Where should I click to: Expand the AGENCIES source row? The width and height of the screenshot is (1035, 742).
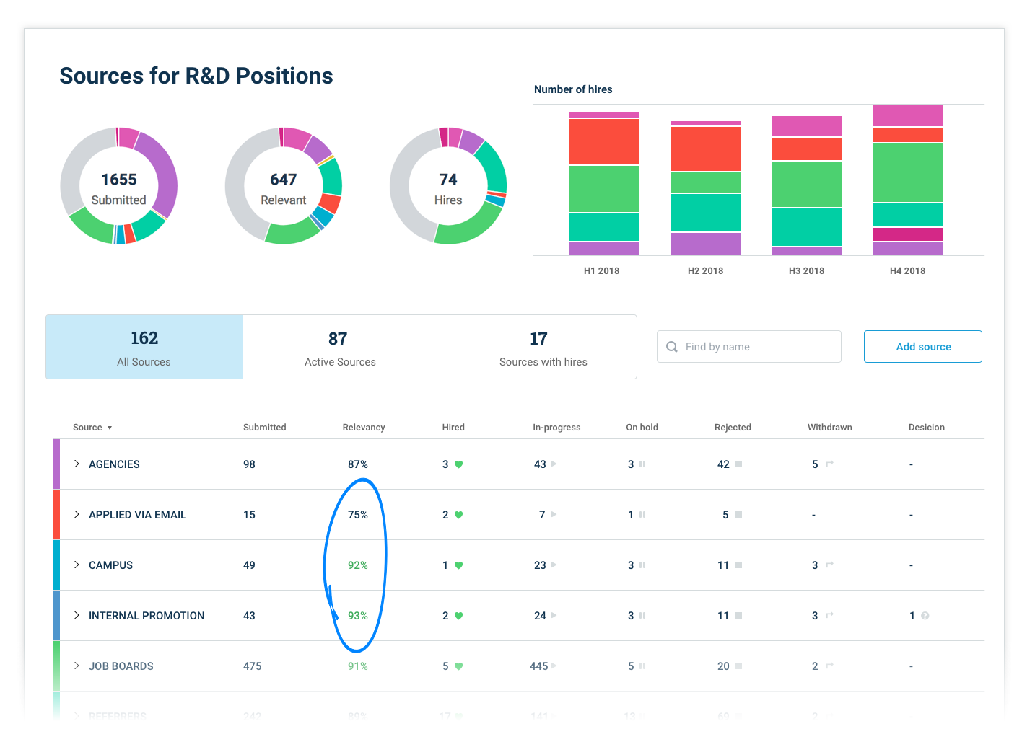(x=77, y=464)
